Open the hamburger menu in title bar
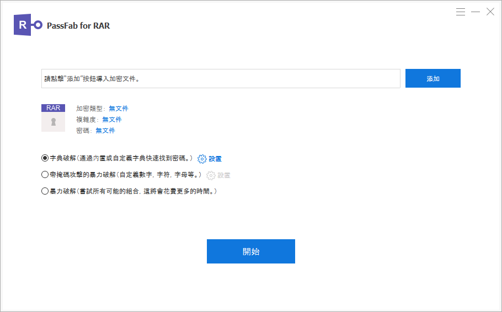 click(461, 12)
